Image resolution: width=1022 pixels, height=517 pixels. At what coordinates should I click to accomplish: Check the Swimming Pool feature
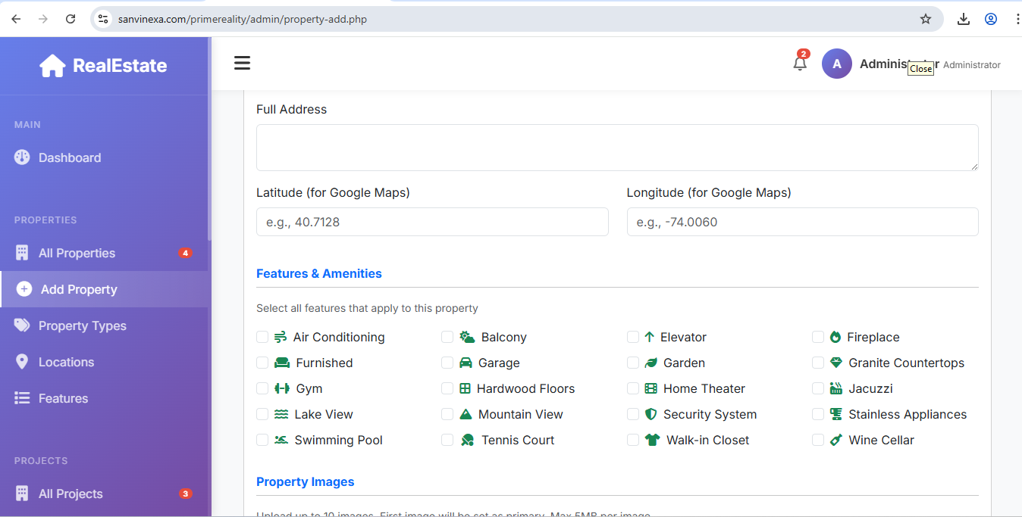click(x=262, y=440)
